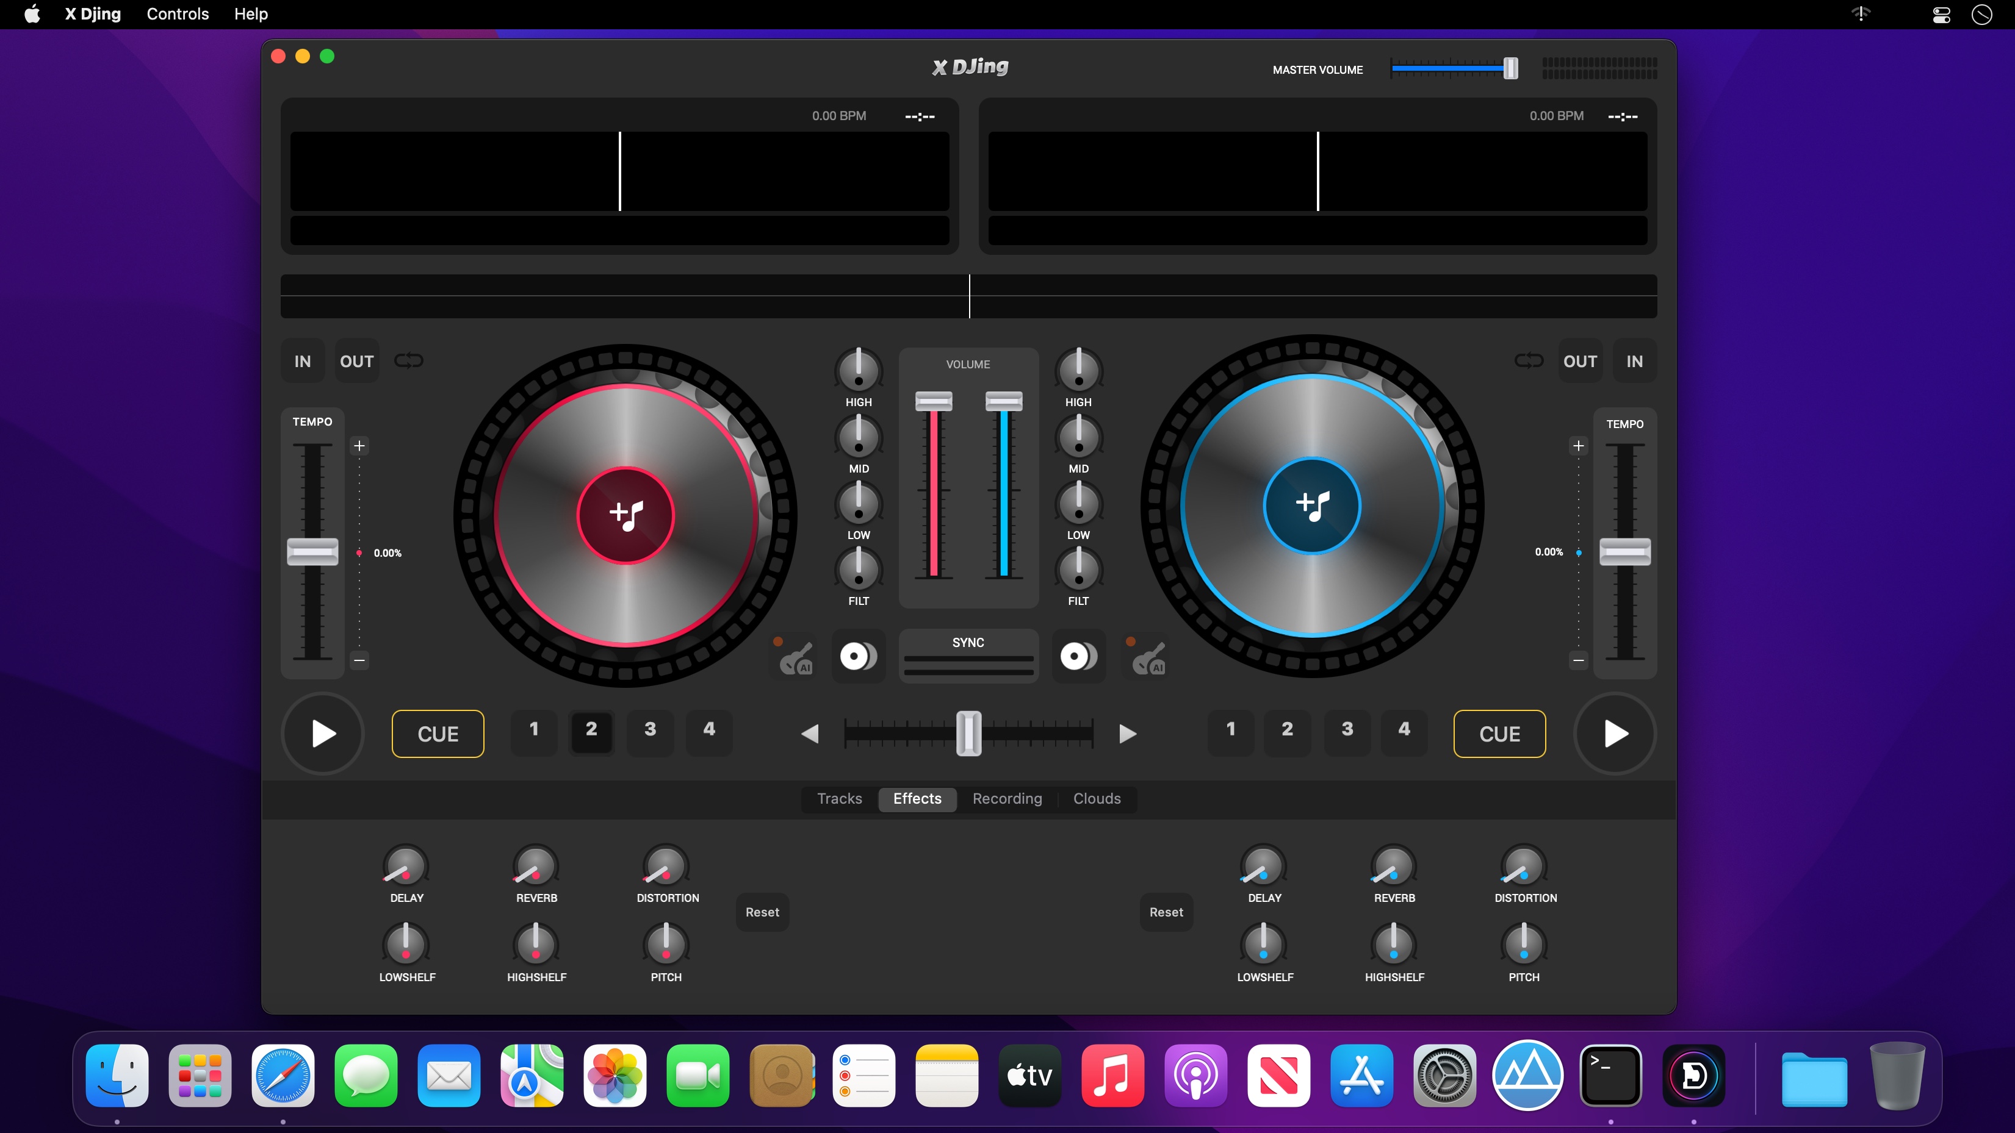Click the left deck LOWSHELF knob
The width and height of the screenshot is (2015, 1133).
[x=405, y=944]
